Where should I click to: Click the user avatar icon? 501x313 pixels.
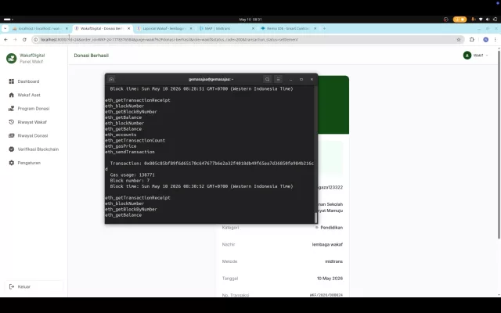[467, 56]
